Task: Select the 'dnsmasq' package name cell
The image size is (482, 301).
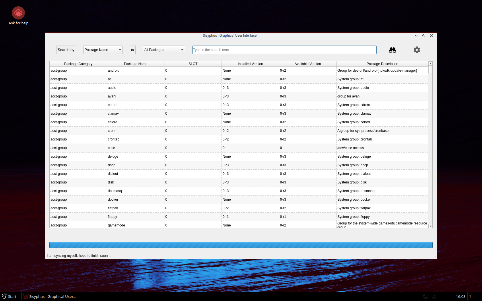Action: coord(136,191)
